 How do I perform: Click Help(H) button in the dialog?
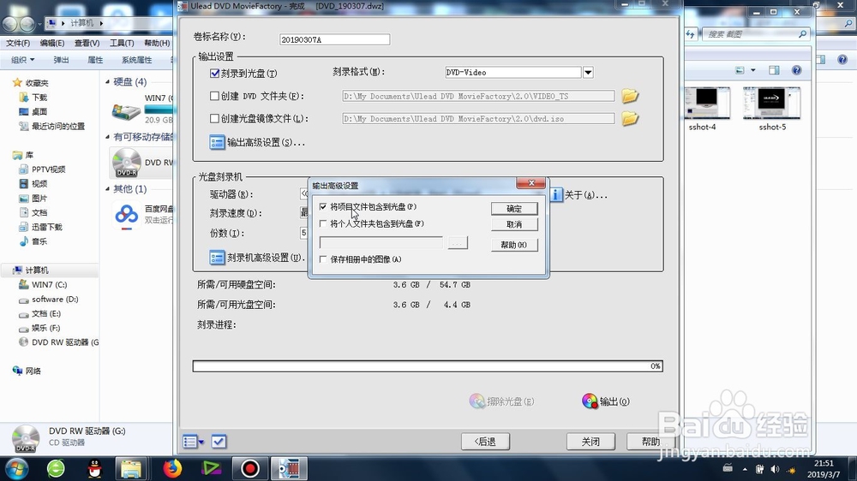pos(513,245)
